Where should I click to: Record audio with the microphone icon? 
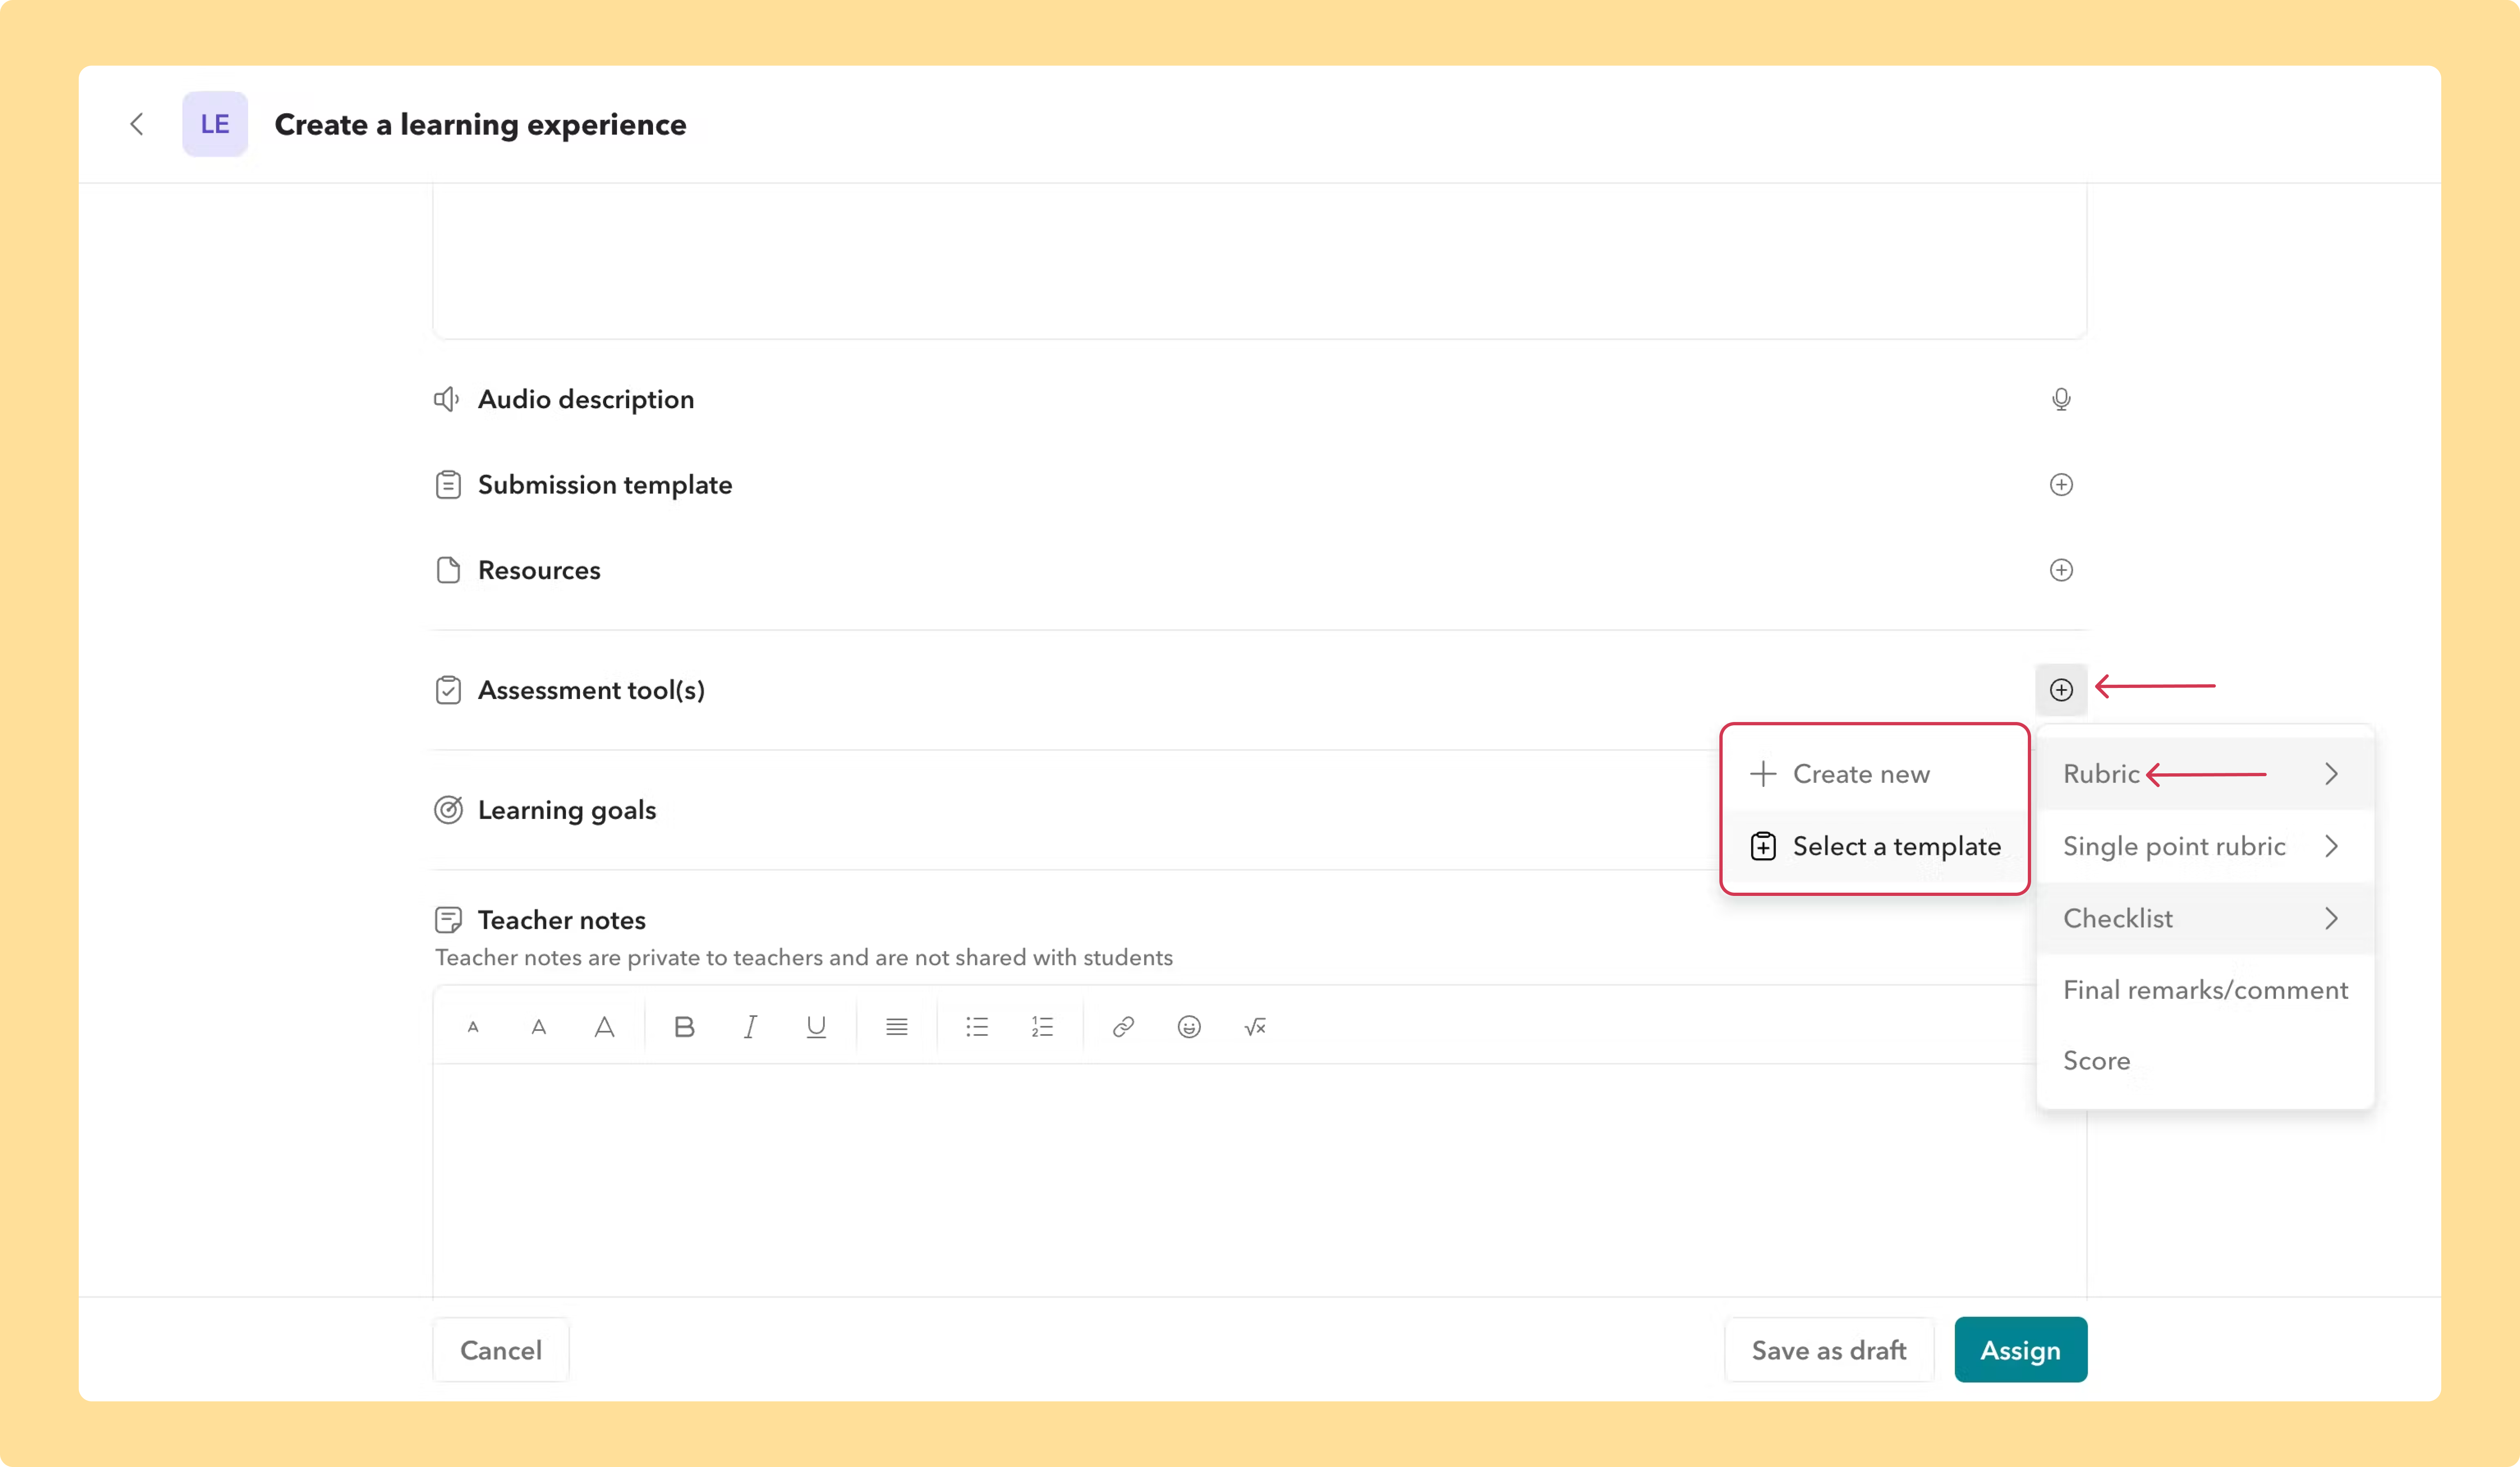pos(2061,399)
